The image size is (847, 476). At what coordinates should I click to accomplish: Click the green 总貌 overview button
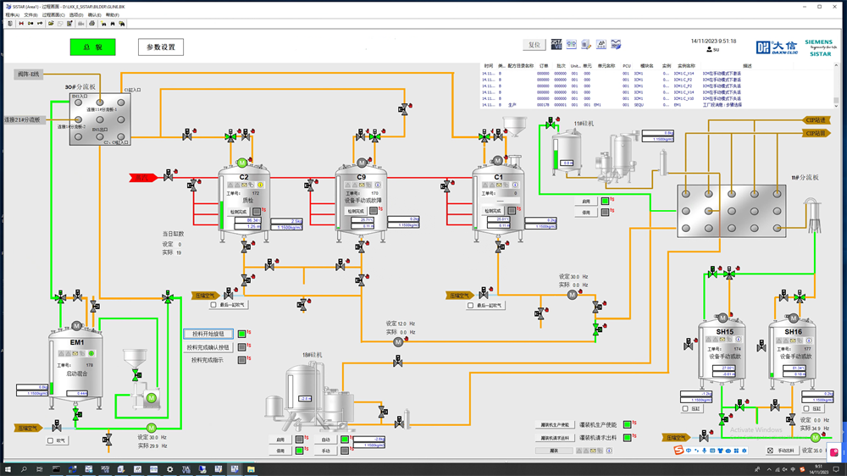[x=92, y=47]
